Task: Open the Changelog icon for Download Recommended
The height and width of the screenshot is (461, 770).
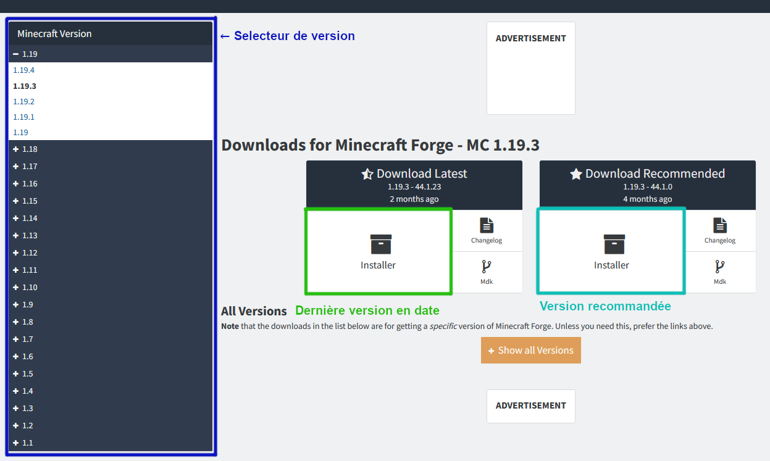Action: click(x=719, y=225)
